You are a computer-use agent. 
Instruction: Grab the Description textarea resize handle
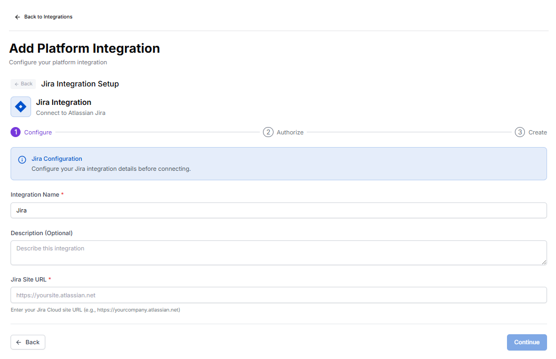[x=544, y=262]
